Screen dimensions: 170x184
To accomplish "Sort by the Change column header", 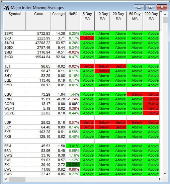I will [58, 21].
